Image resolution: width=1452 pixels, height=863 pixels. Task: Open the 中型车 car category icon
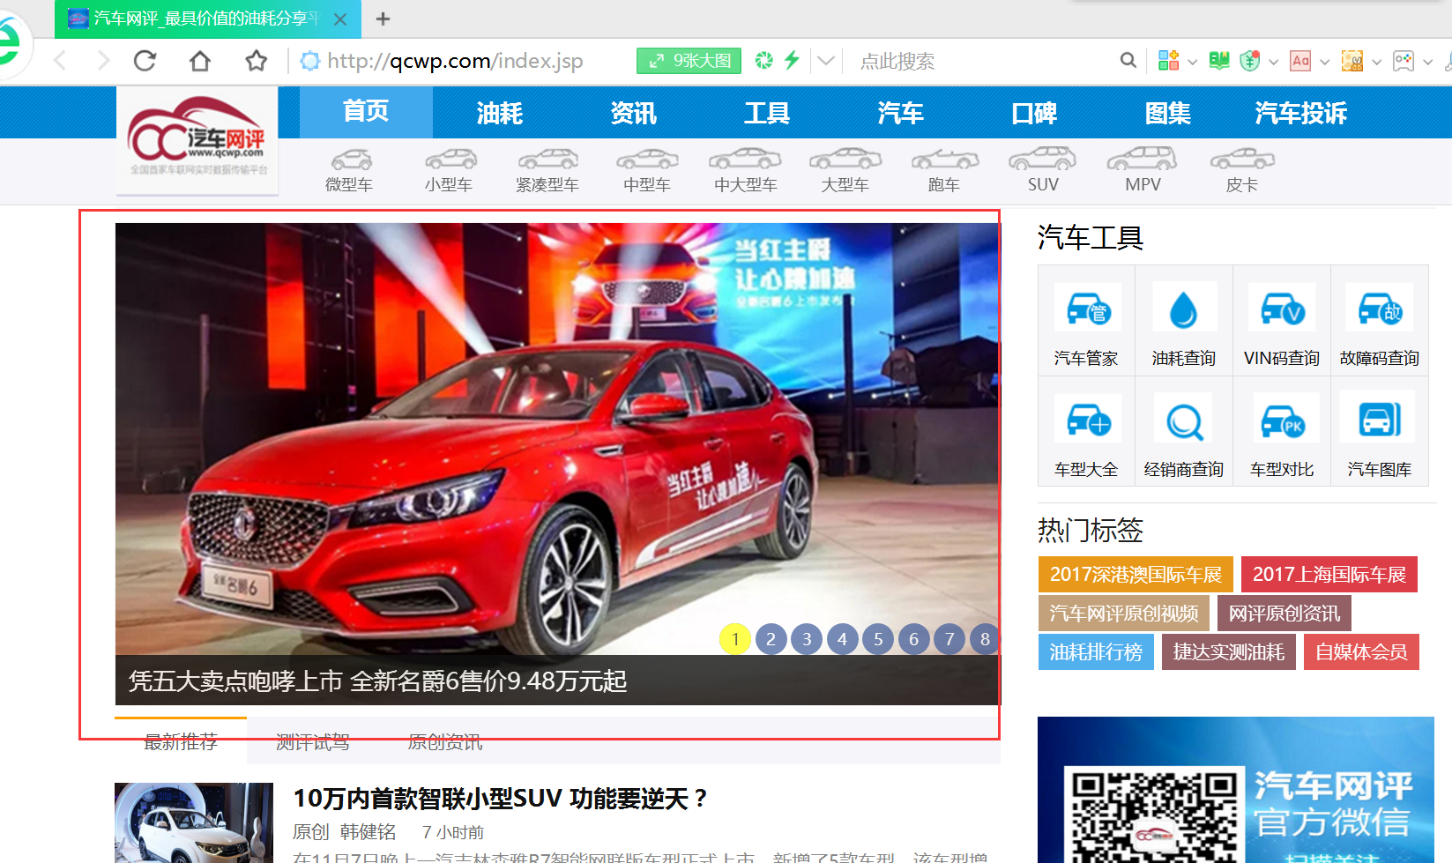coord(647,160)
